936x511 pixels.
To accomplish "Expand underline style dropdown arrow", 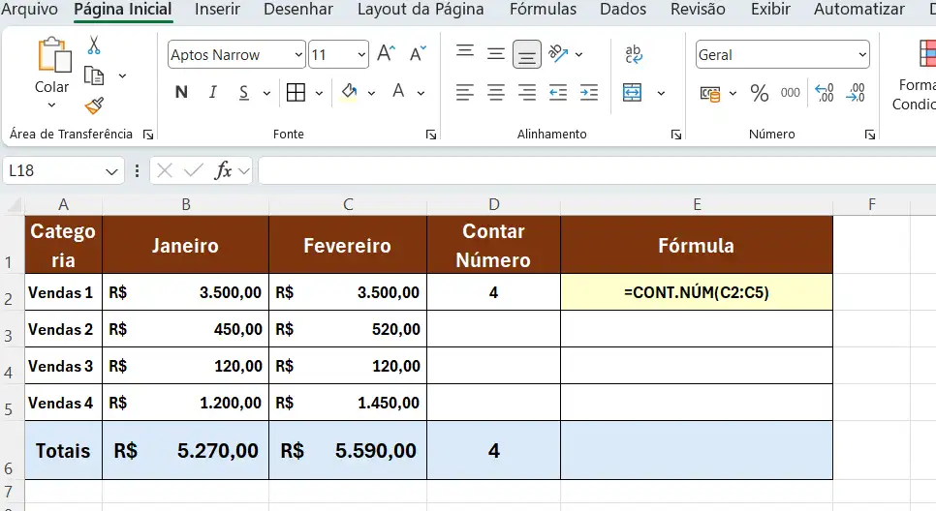I will click(266, 93).
